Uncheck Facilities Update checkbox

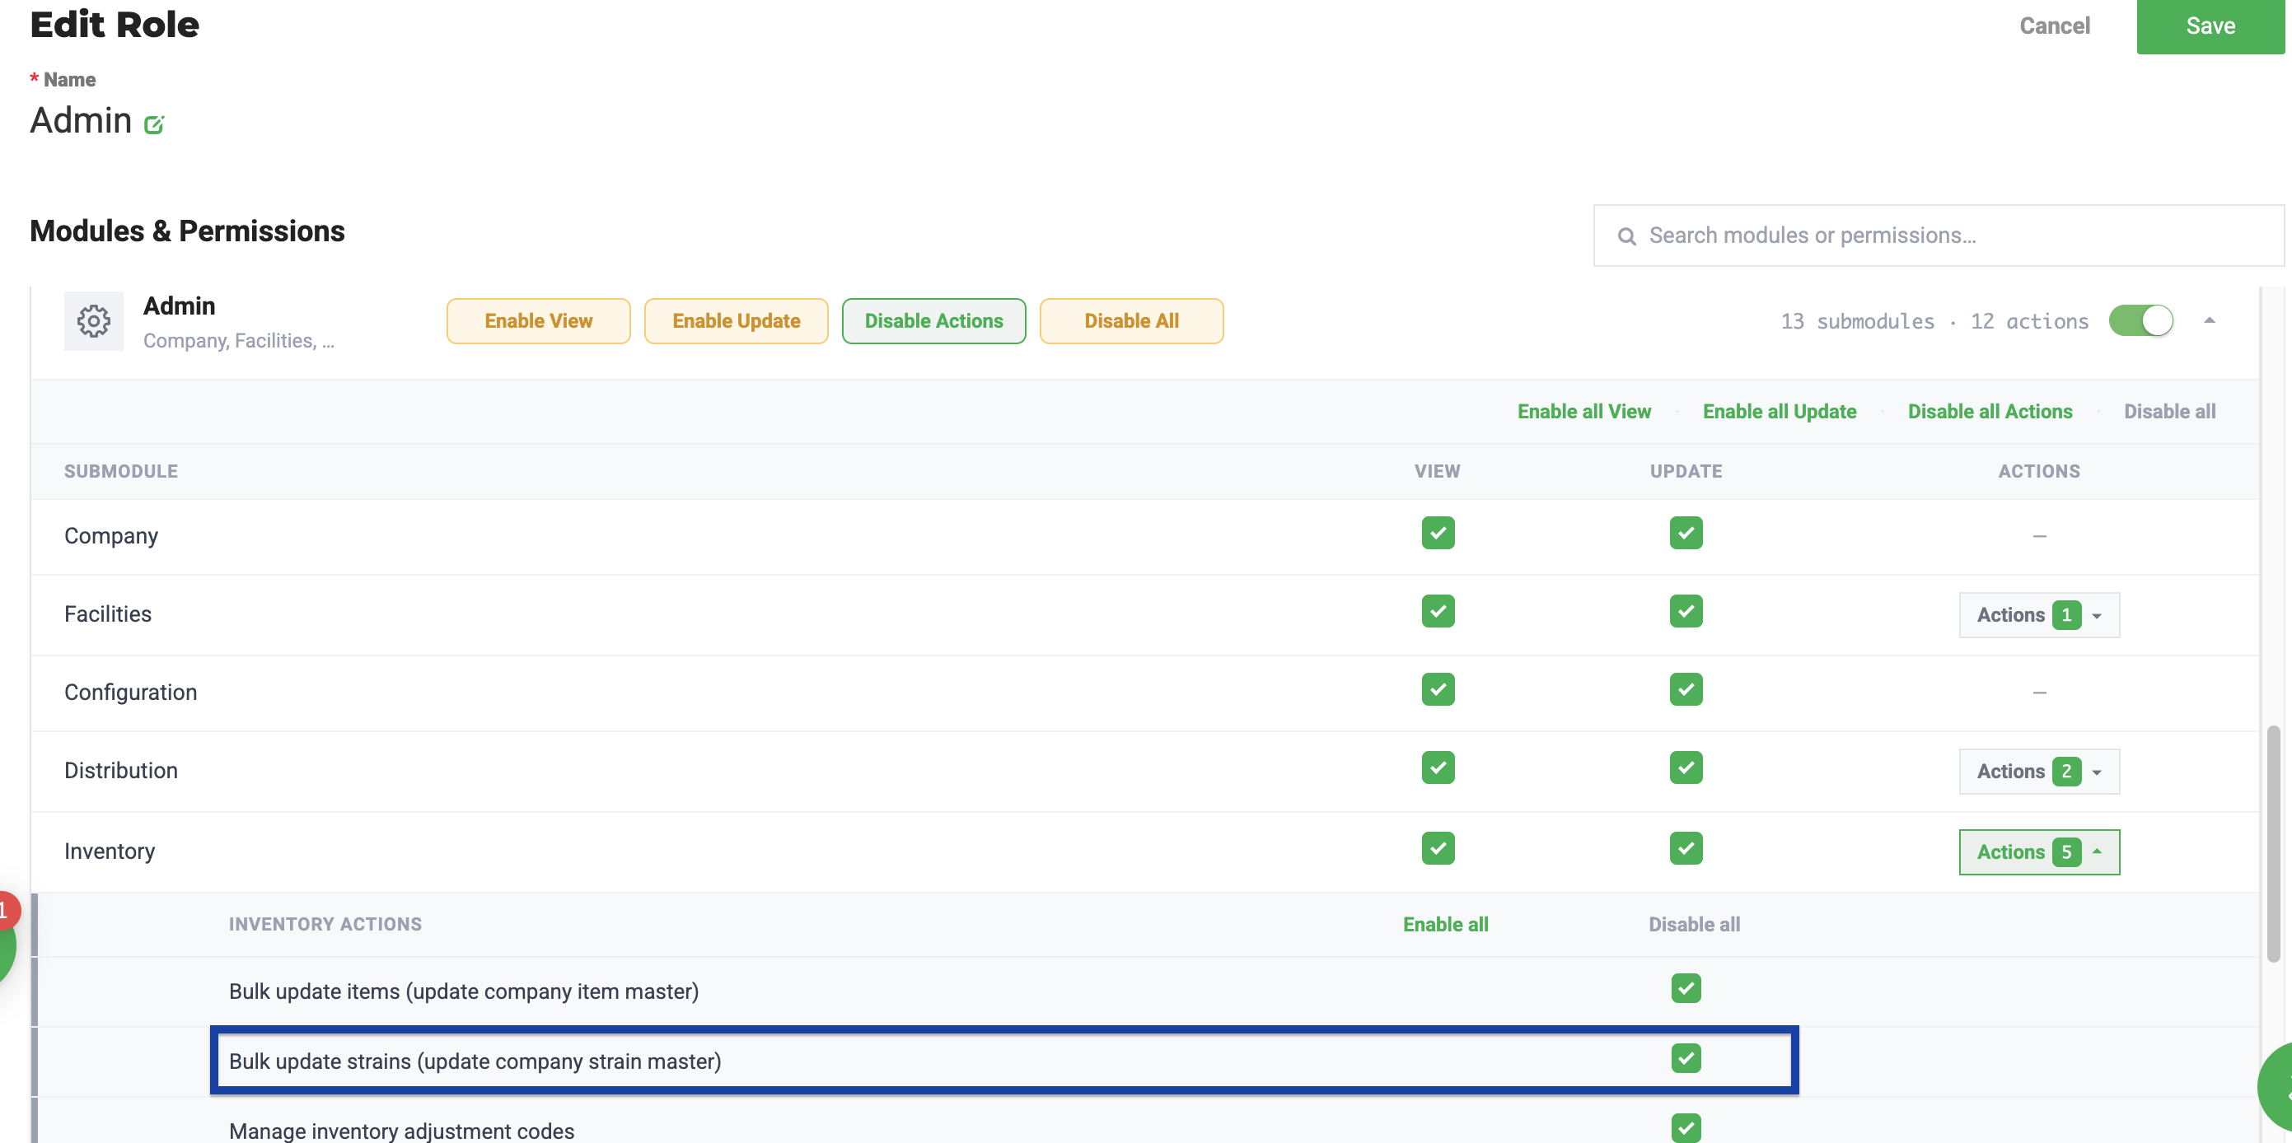[x=1686, y=612]
